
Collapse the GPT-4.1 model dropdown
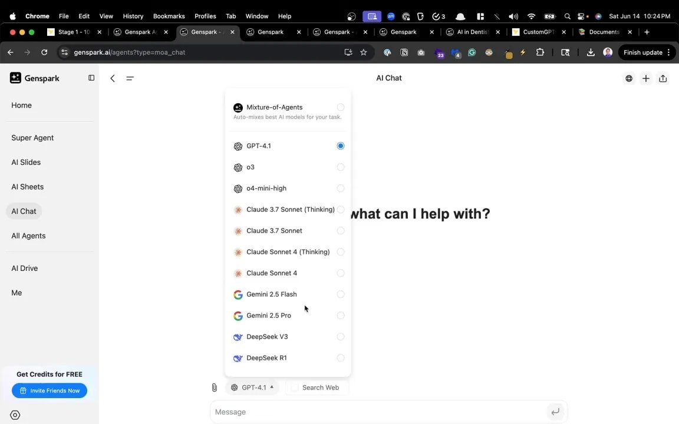coord(253,387)
